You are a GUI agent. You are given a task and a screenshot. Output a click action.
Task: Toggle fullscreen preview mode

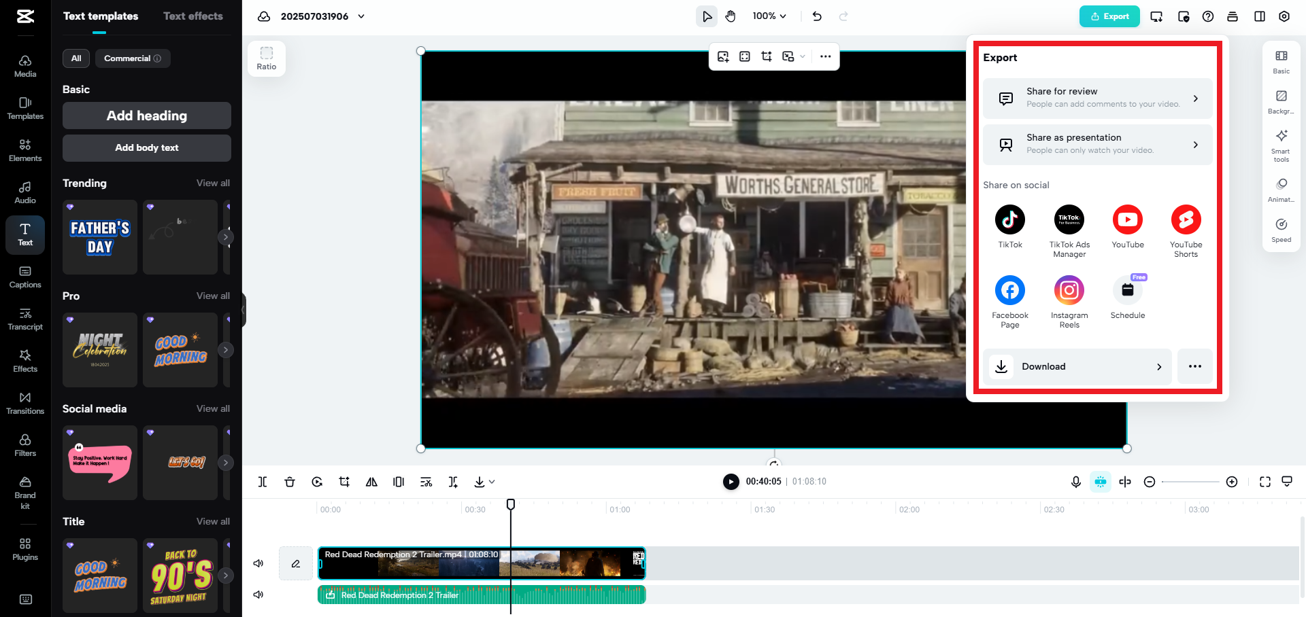point(1265,482)
